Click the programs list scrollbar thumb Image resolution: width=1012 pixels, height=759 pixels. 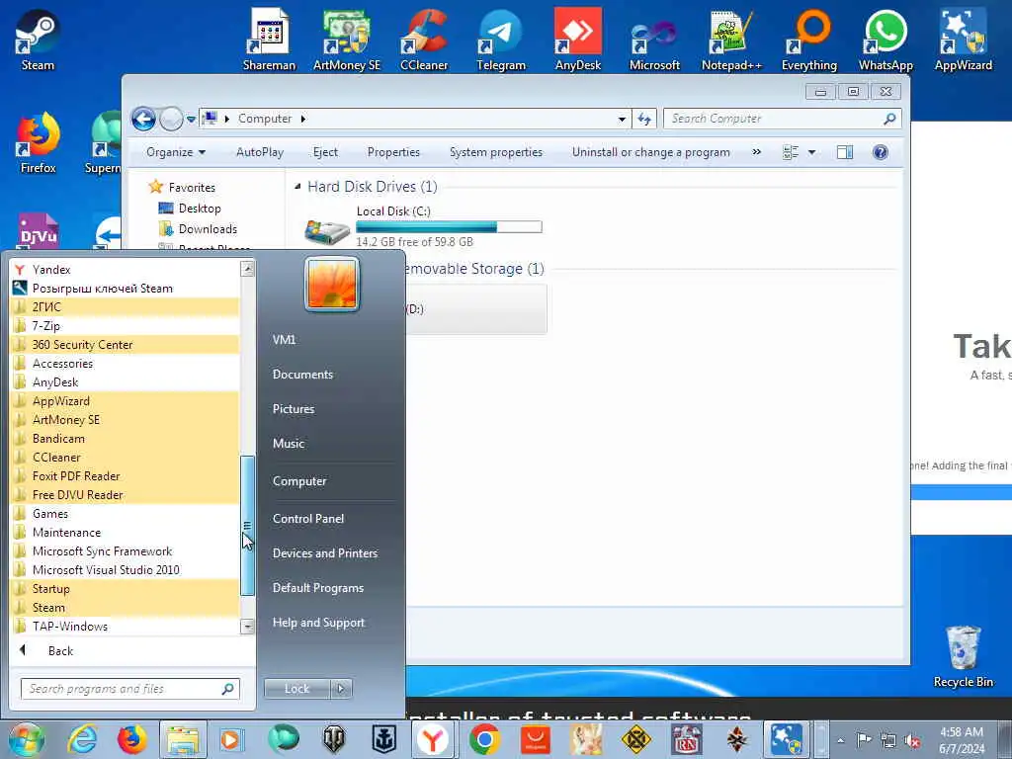point(247,526)
